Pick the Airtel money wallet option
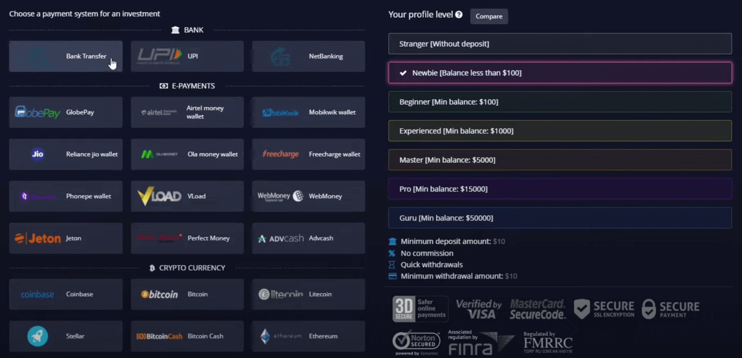The image size is (742, 358). (x=187, y=112)
